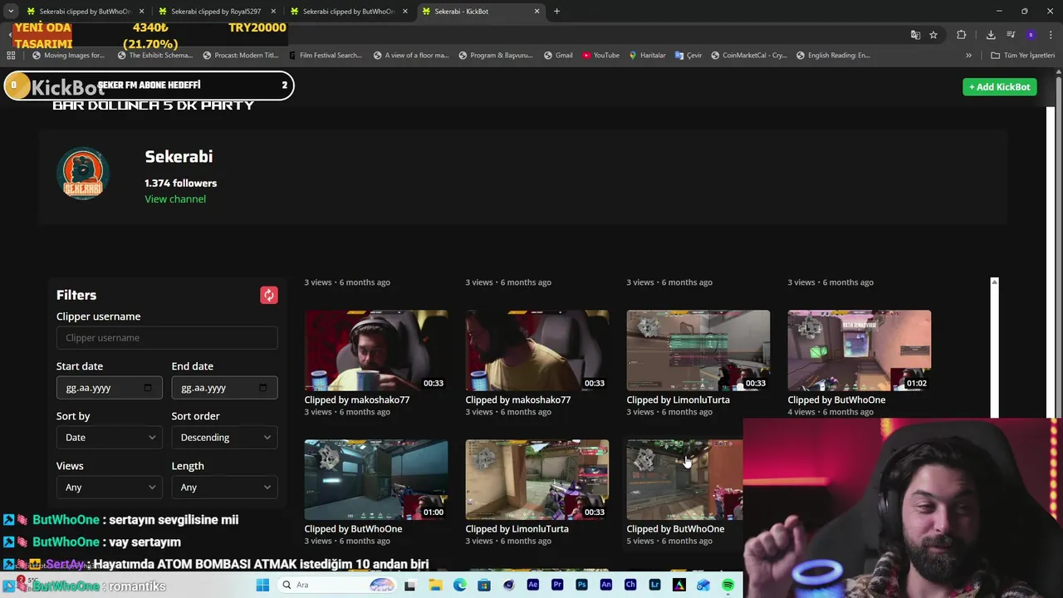The image size is (1063, 598).
Task: Bookmark this page with the star icon
Action: (x=933, y=35)
